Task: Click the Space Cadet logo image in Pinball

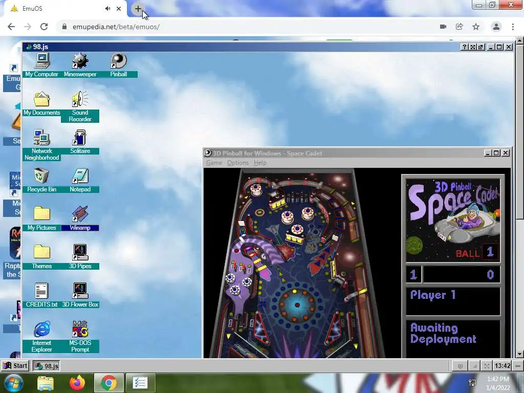Action: (x=453, y=220)
